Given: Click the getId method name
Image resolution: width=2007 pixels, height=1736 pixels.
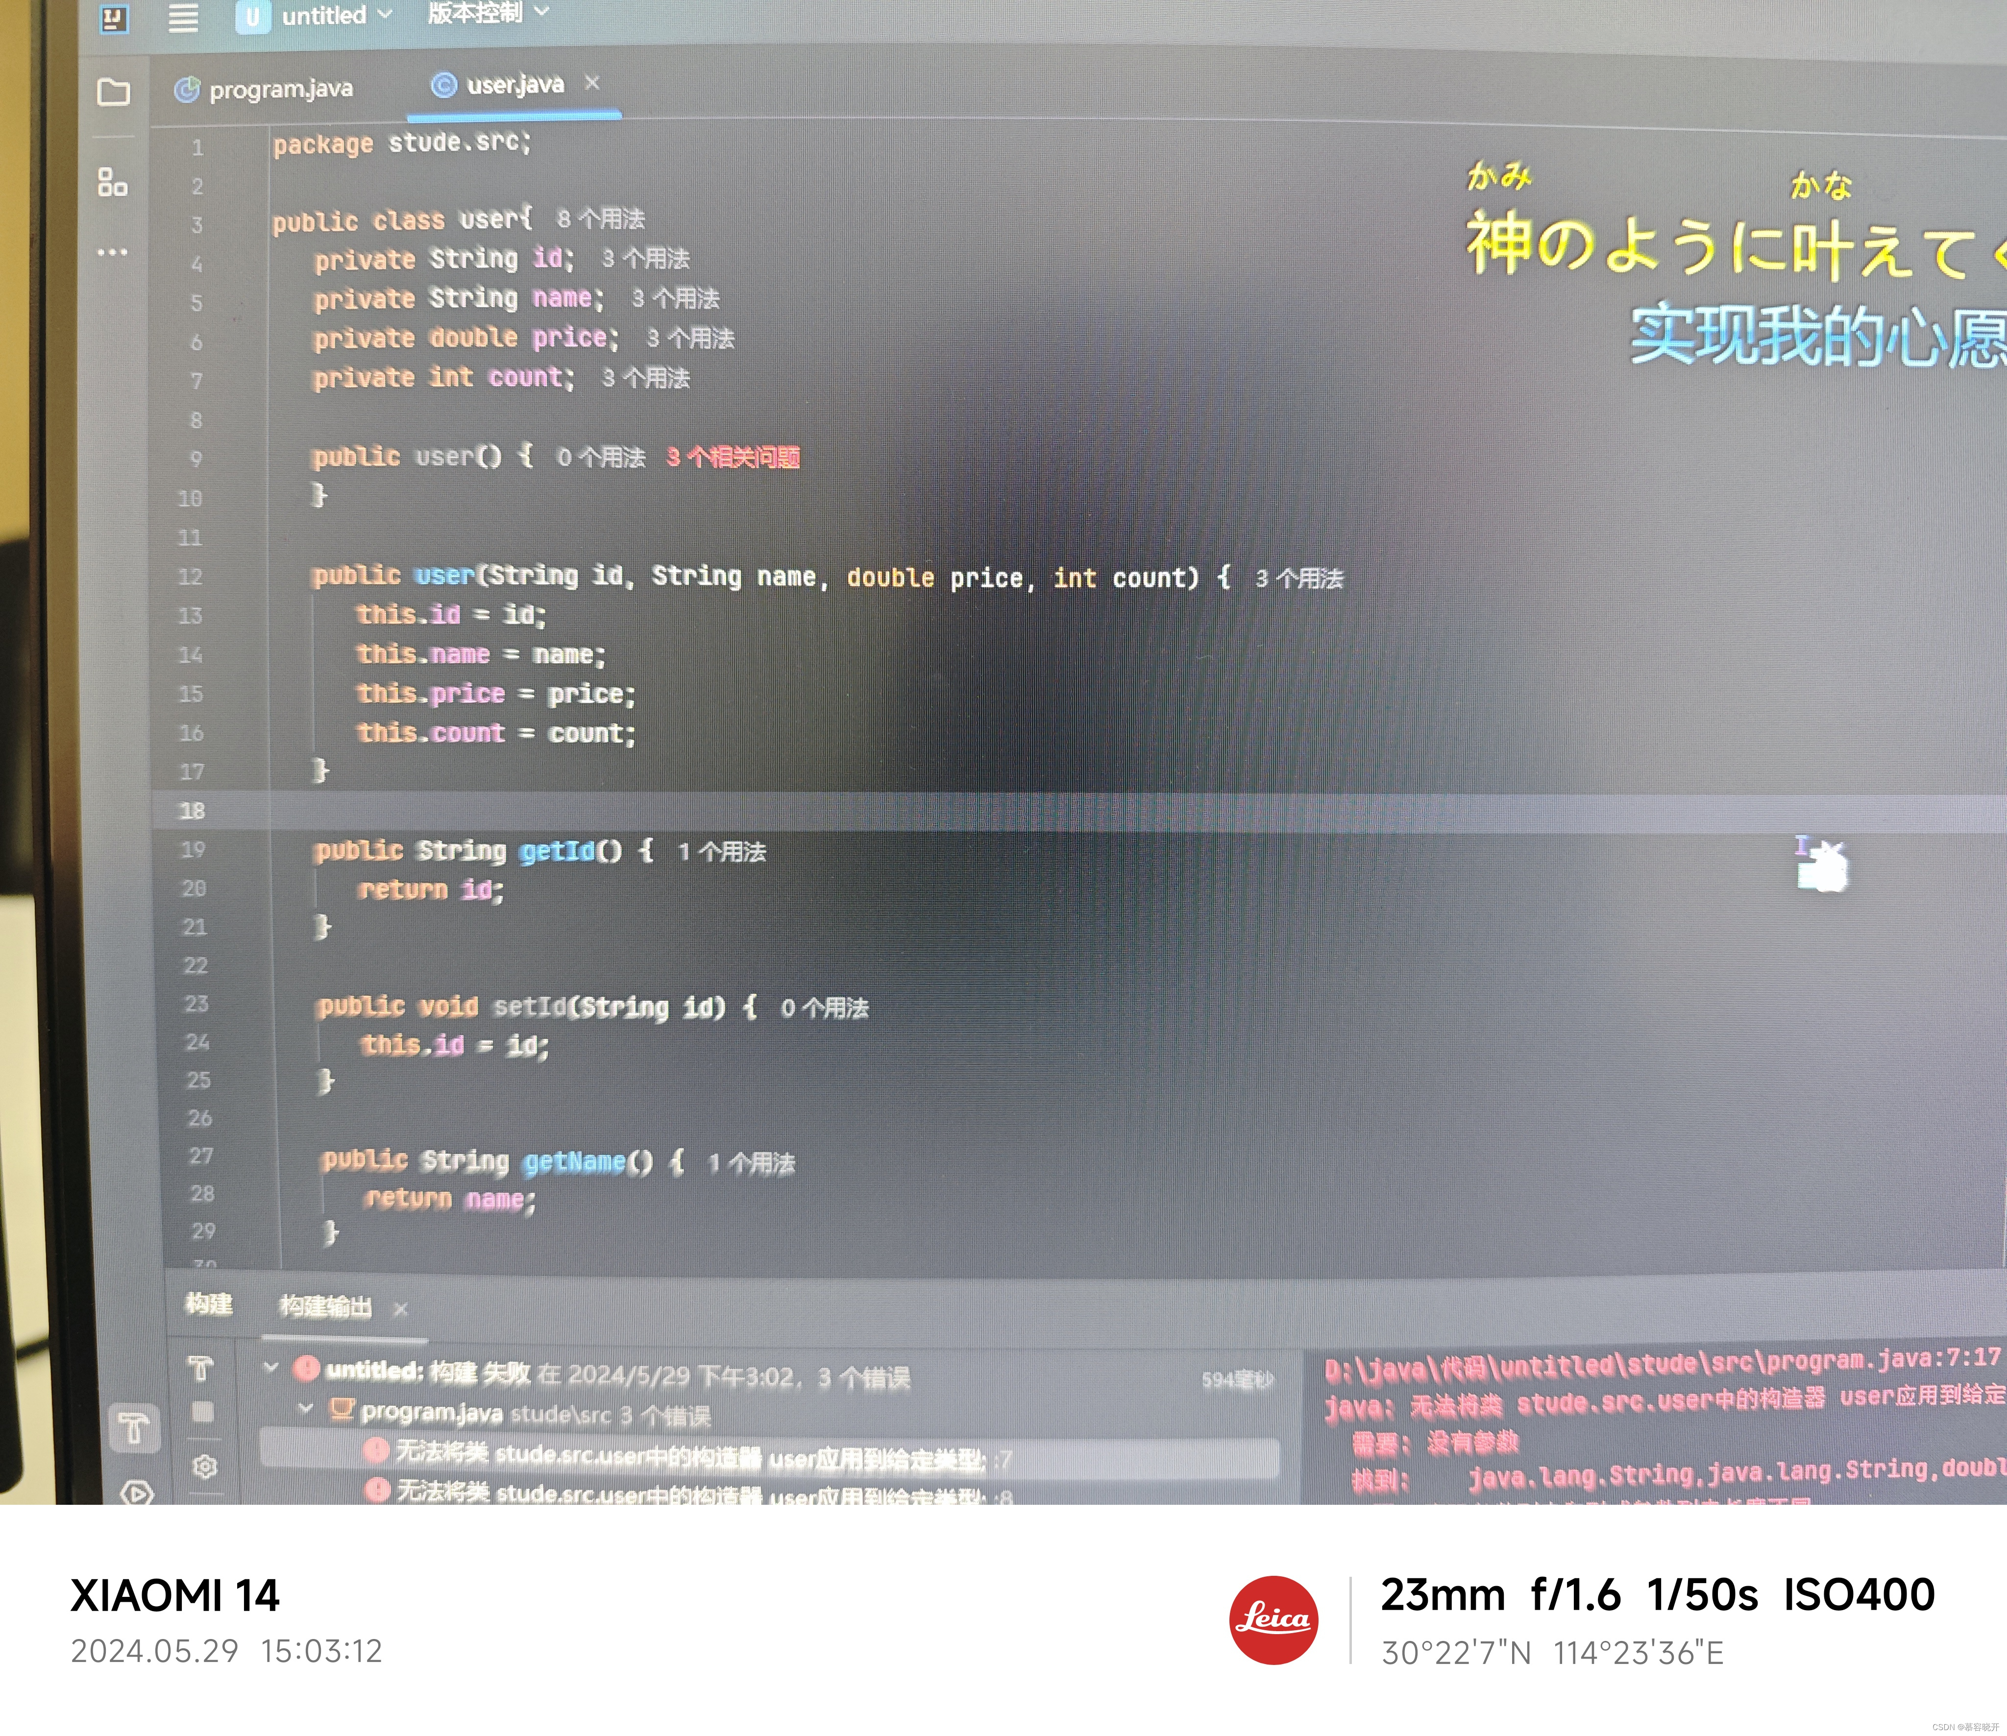Looking at the screenshot, I should tap(557, 850).
